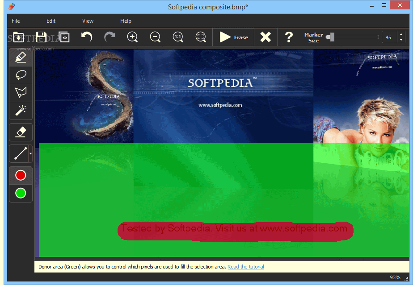
Task: Clear the selection with the X icon
Action: point(265,37)
